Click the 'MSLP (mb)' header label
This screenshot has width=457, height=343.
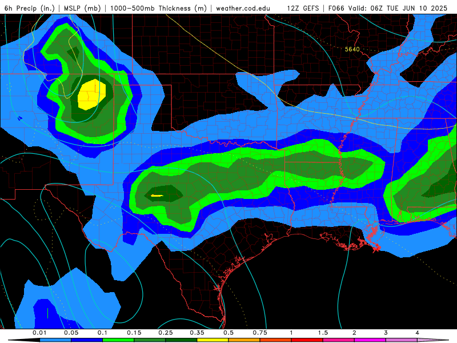click(82, 8)
